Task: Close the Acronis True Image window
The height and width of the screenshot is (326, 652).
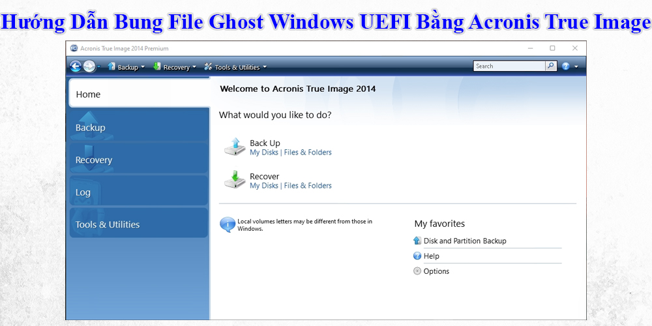Action: [x=574, y=48]
